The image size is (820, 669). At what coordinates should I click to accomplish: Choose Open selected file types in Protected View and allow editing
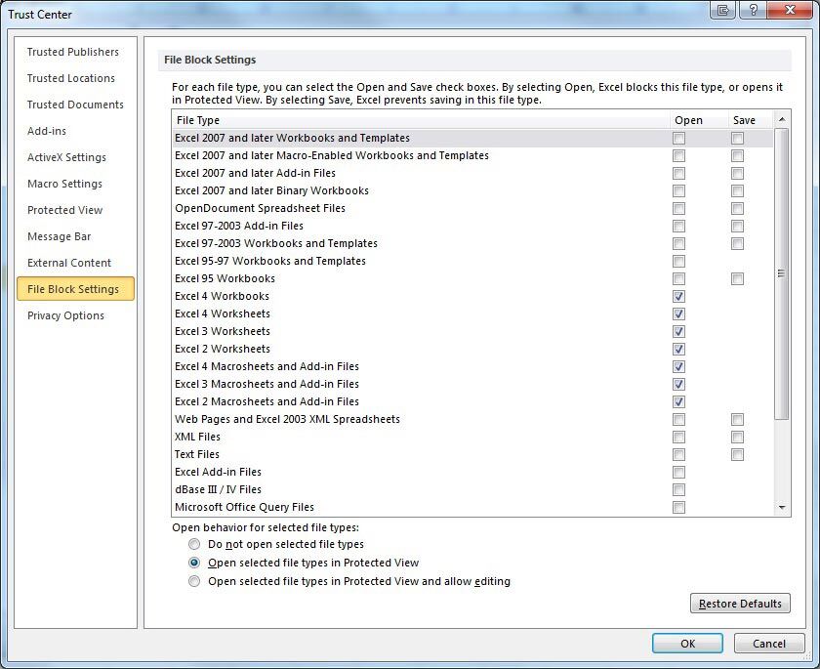tap(193, 580)
